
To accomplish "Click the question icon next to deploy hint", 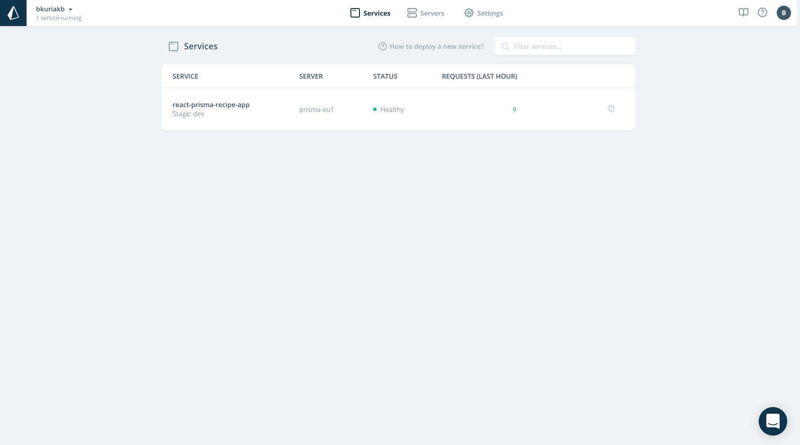I will tap(382, 46).
